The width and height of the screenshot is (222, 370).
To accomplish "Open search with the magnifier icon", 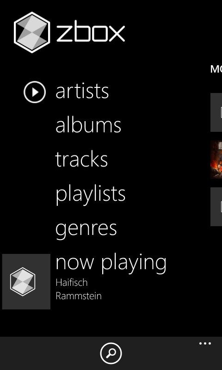I will click(x=111, y=353).
